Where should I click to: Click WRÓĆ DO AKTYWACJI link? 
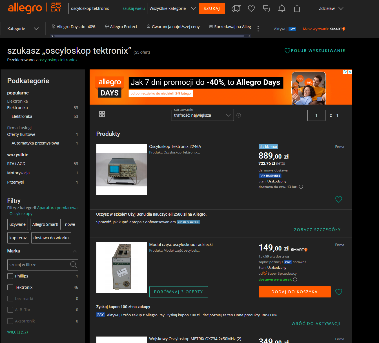[x=316, y=324]
